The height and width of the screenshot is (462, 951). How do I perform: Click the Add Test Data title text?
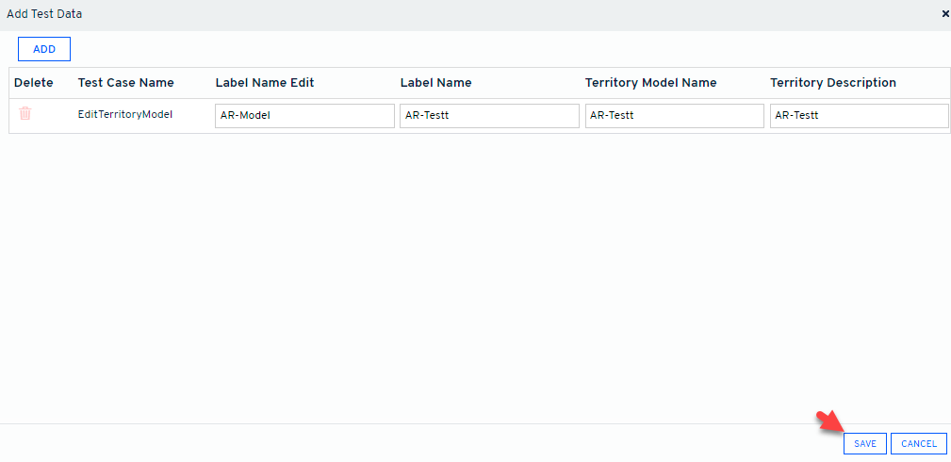pyautogui.click(x=44, y=14)
